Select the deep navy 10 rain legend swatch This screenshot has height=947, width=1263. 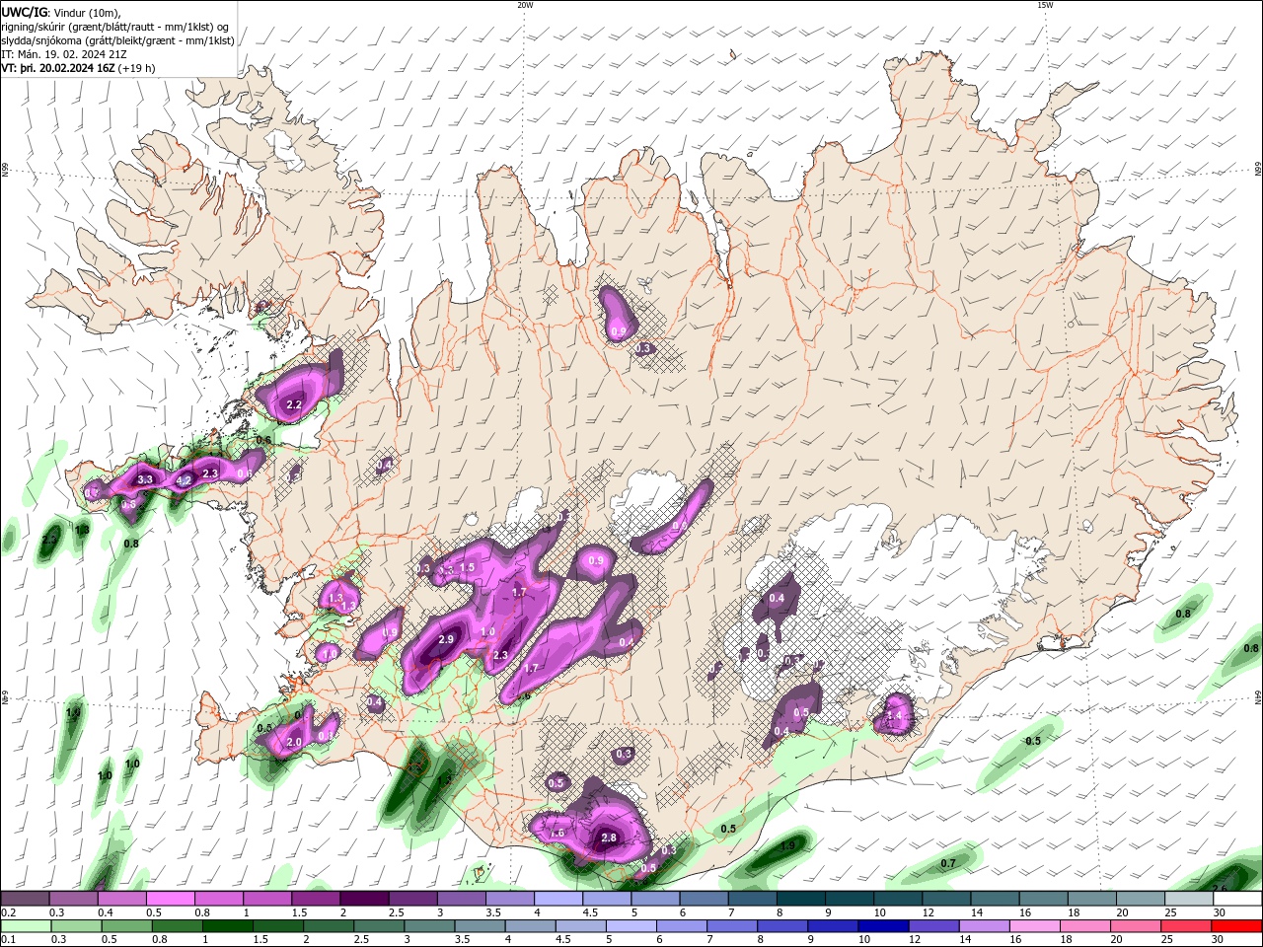click(x=882, y=926)
